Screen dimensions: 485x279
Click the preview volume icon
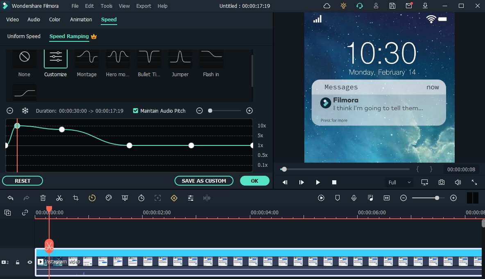pos(458,182)
